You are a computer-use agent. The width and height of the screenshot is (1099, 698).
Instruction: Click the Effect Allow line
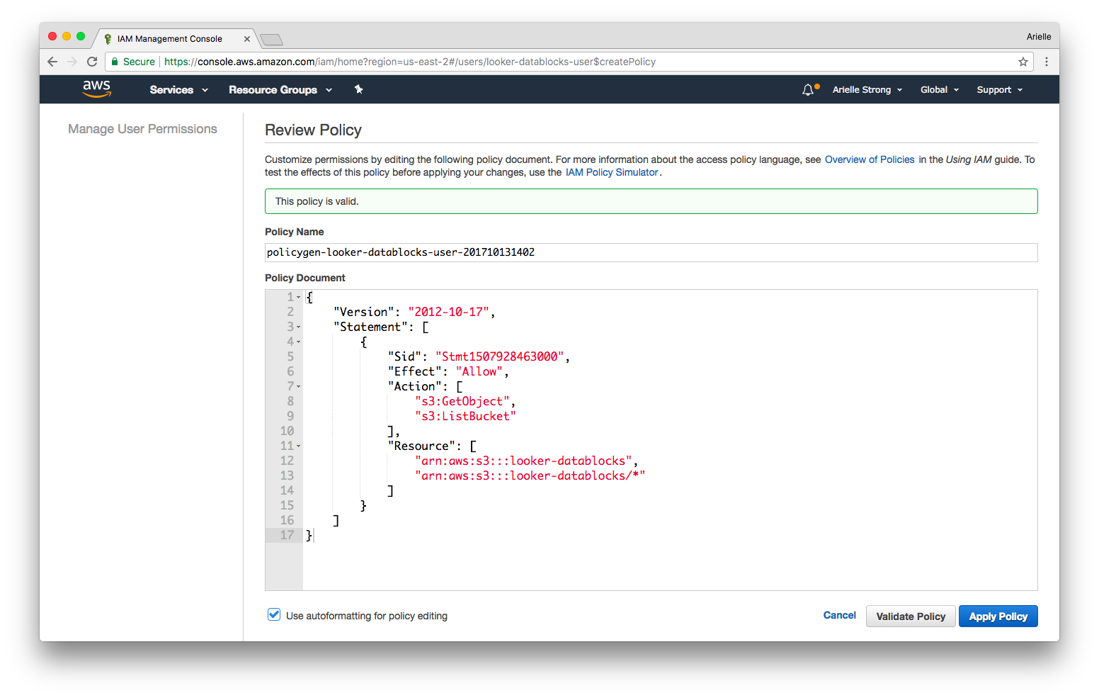448,371
